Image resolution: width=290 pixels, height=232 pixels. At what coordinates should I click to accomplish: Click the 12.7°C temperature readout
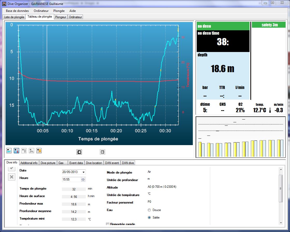[x=259, y=110]
